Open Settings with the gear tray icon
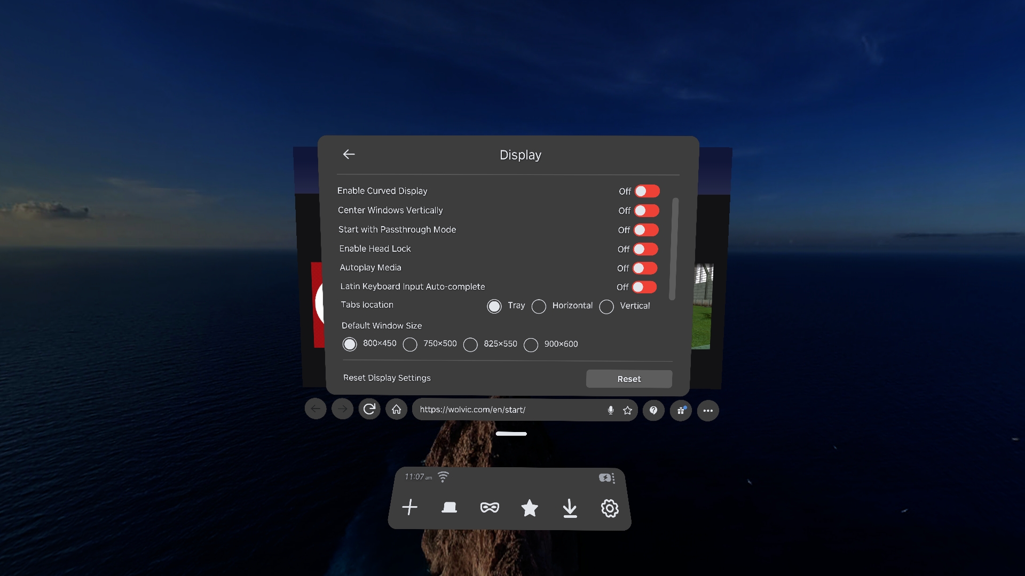 pos(610,508)
